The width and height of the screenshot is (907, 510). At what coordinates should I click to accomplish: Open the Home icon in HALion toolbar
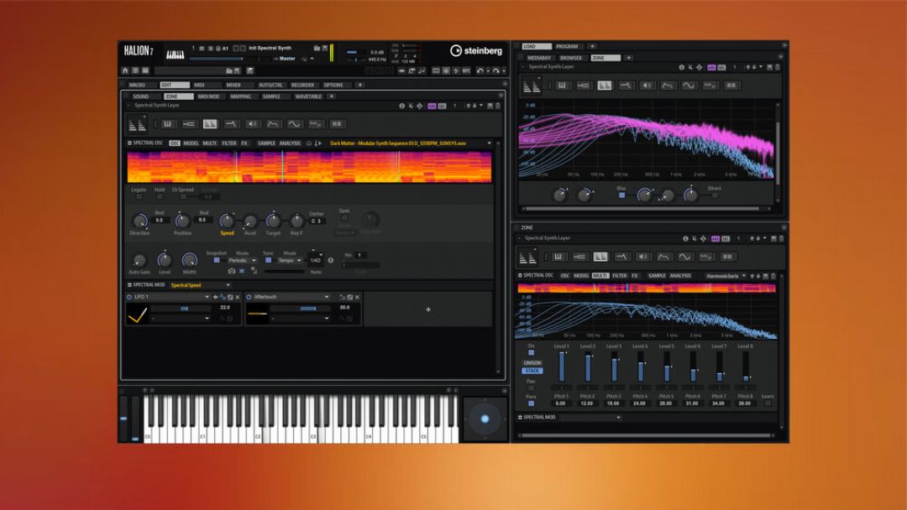(x=125, y=70)
